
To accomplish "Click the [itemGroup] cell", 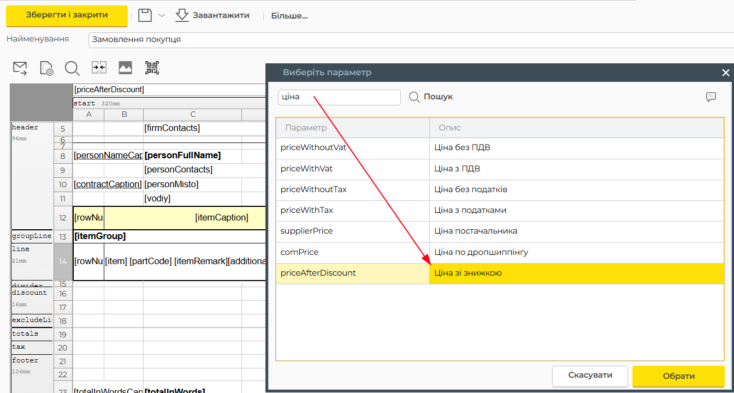I will pyautogui.click(x=169, y=236).
